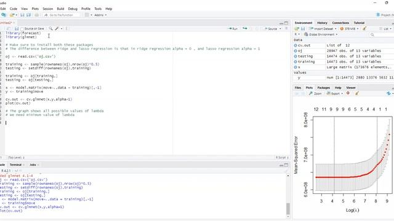394x221 pixels.
Task: Switch to Environment tab
Action: coord(304,23)
